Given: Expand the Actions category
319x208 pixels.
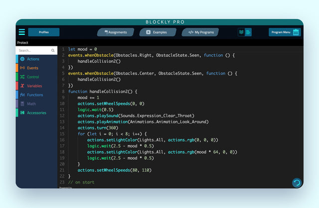Looking at the screenshot, I should pos(33,59).
